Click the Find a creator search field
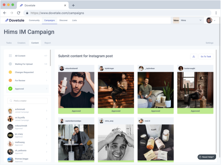Image resolution: width=221 pixels, height=165 pixels. pyautogui.click(x=27, y=101)
